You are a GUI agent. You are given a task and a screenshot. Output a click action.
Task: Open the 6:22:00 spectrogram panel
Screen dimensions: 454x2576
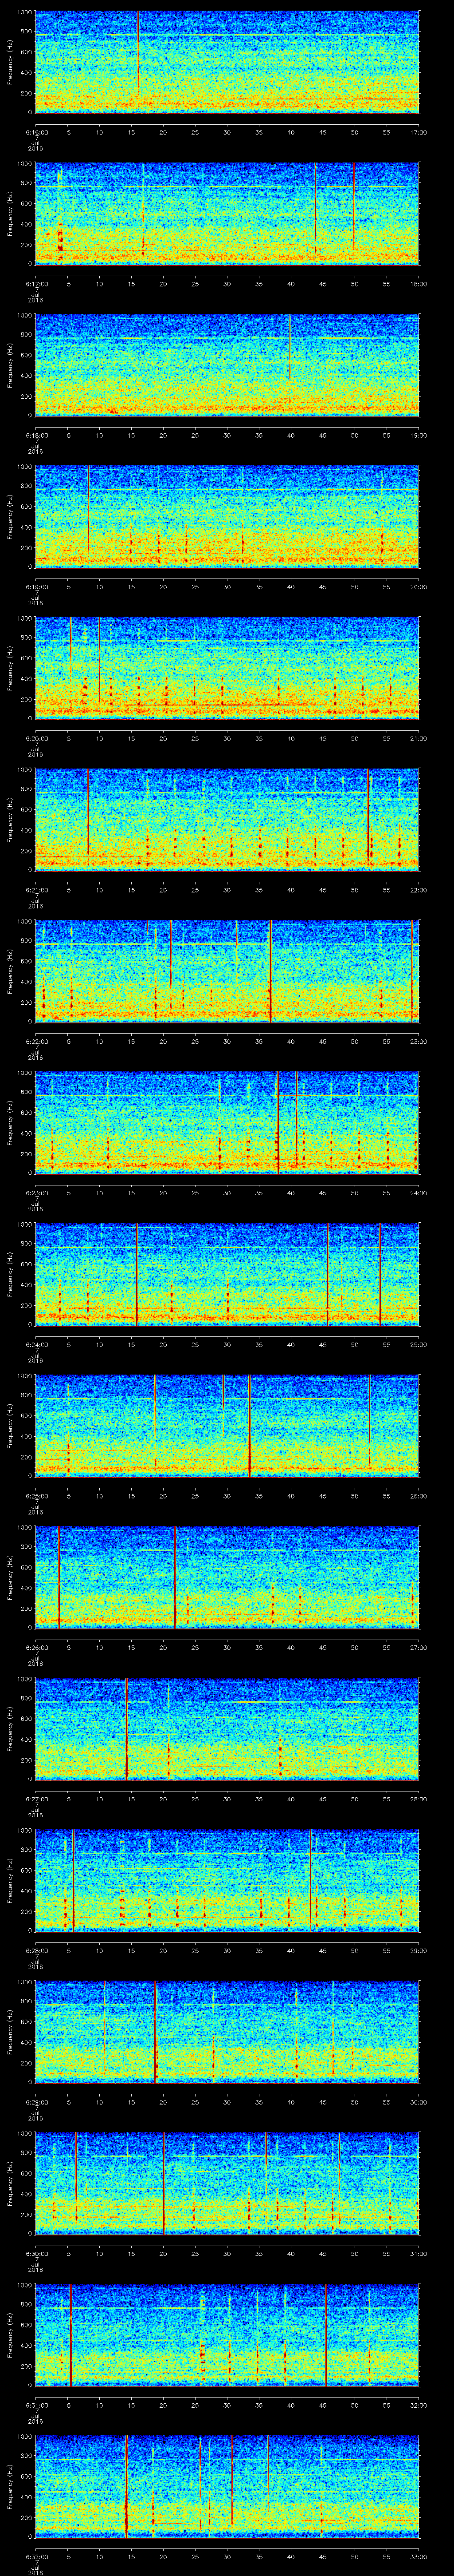(227, 971)
